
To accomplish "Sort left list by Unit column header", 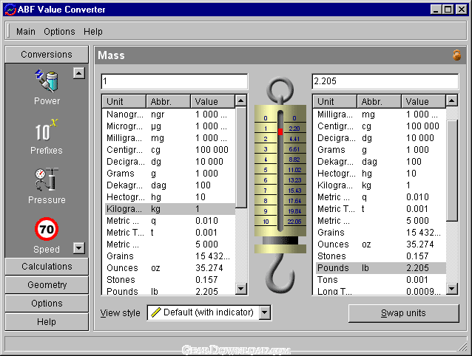I will click(124, 101).
